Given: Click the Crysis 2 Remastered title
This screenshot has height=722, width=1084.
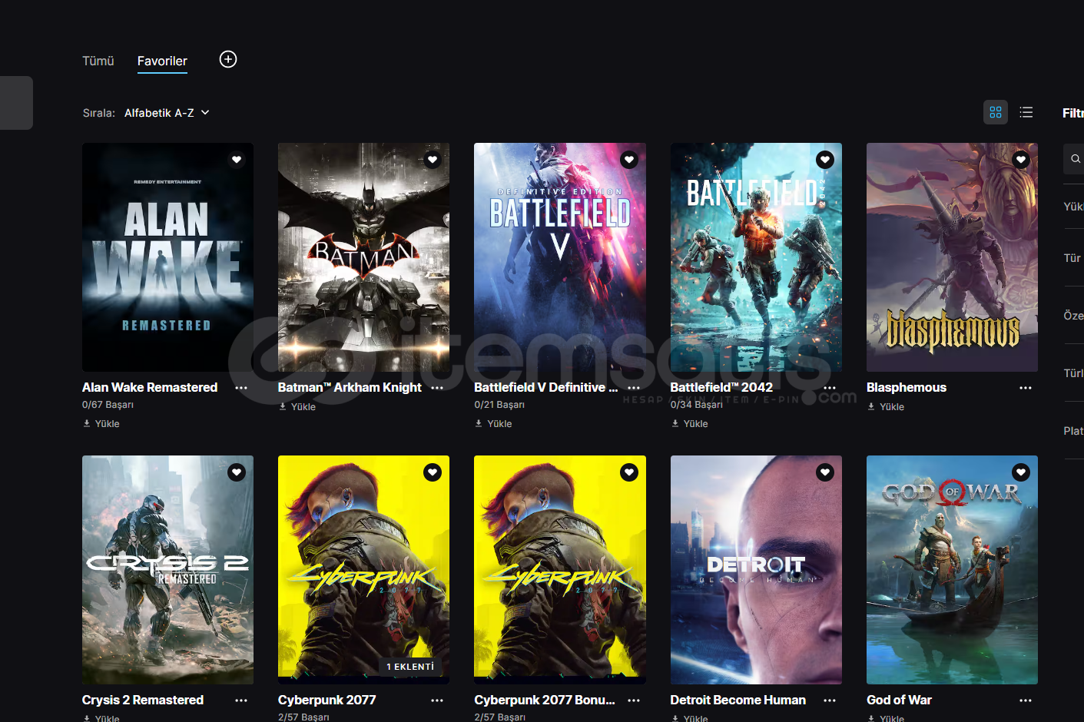Looking at the screenshot, I should pyautogui.click(x=143, y=700).
